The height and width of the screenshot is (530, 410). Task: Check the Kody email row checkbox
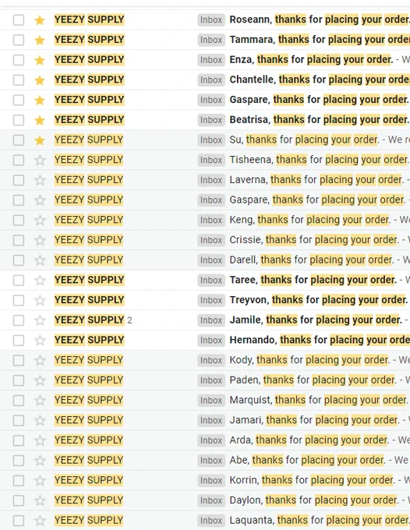[19, 360]
